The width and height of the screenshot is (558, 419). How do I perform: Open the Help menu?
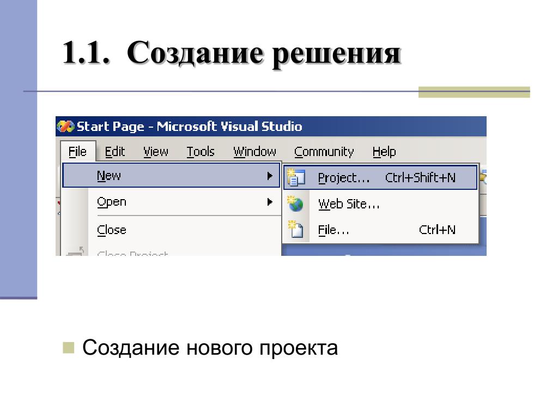(384, 152)
